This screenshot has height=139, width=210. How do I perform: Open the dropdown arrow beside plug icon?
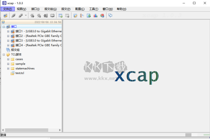26,16
